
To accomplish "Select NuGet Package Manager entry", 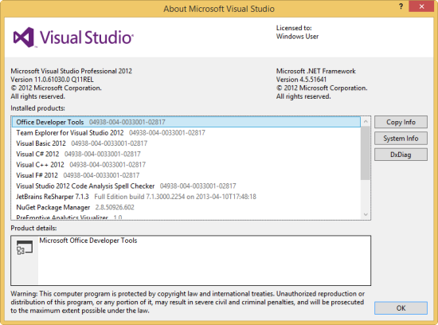I will (186, 207).
